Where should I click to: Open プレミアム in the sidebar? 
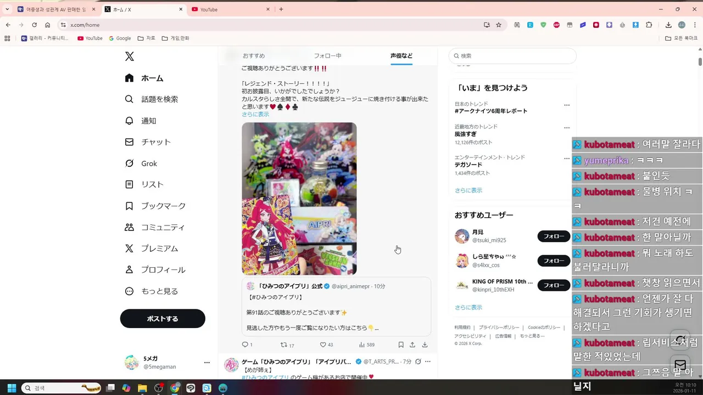click(x=152, y=249)
